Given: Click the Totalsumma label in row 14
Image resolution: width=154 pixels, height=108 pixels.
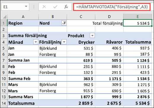Looking at the screenshot, I should click(21, 103).
